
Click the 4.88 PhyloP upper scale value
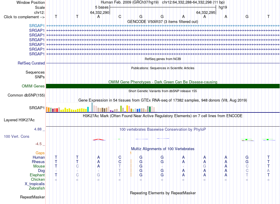tap(38, 129)
